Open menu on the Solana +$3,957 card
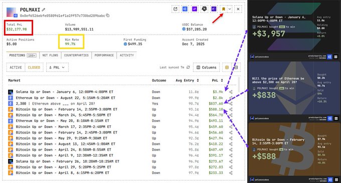The image size is (341, 183). pos(336,57)
